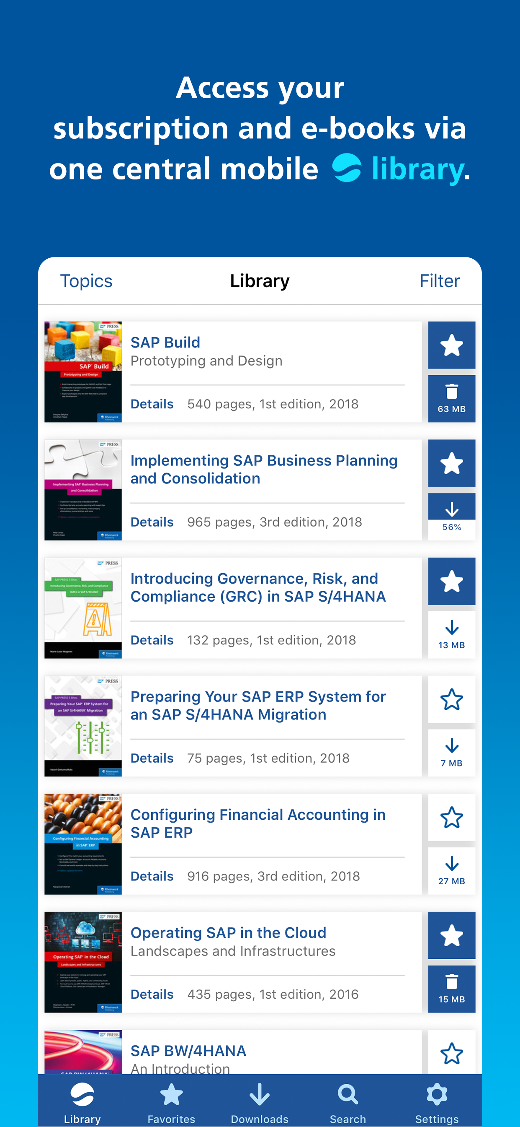The image size is (520, 1127).
Task: Open Details for Operating SAP in the Cloud
Action: [152, 995]
